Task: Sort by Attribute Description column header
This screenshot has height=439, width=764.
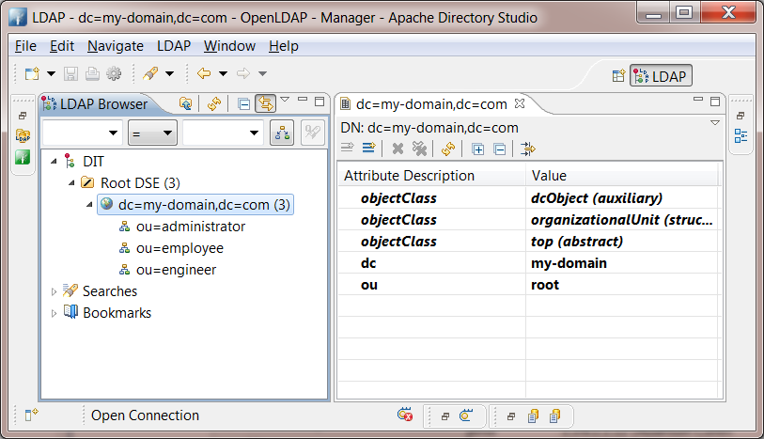Action: [x=431, y=176]
